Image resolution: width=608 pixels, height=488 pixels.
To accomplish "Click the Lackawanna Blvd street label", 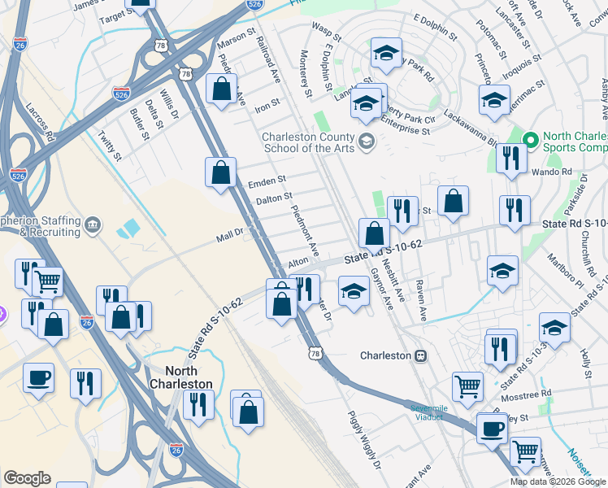I will [x=470, y=128].
